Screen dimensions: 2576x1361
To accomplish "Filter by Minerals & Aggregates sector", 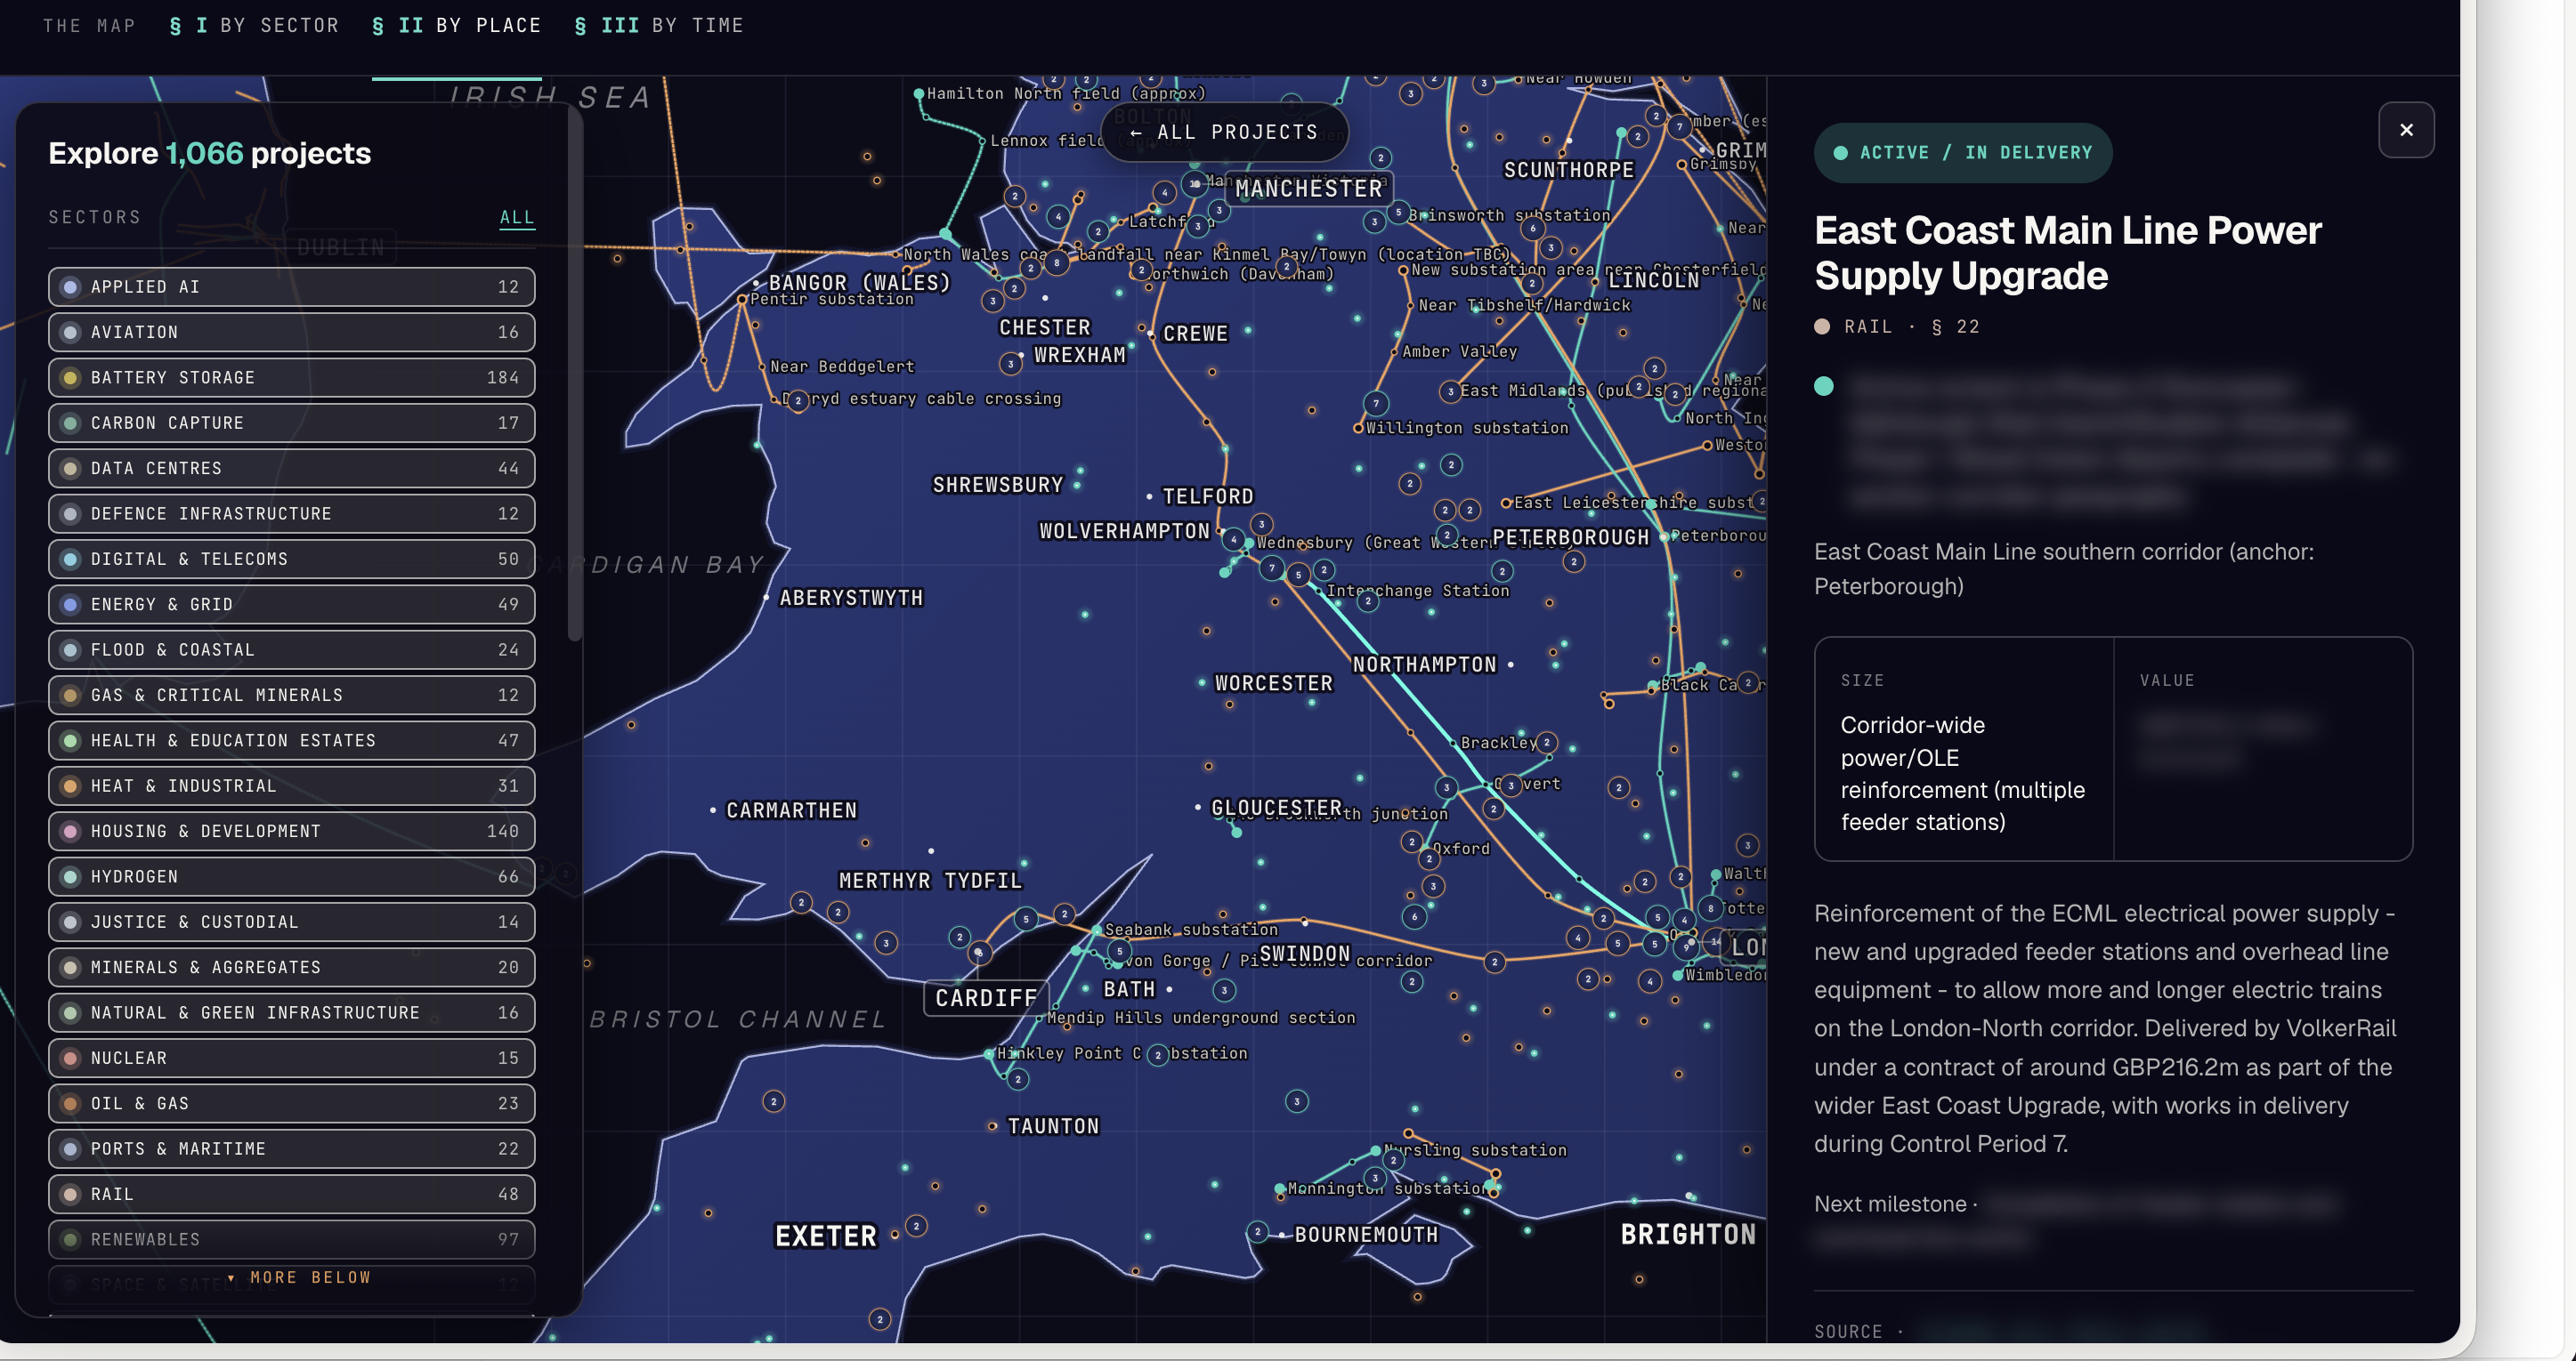I will pyautogui.click(x=291, y=967).
